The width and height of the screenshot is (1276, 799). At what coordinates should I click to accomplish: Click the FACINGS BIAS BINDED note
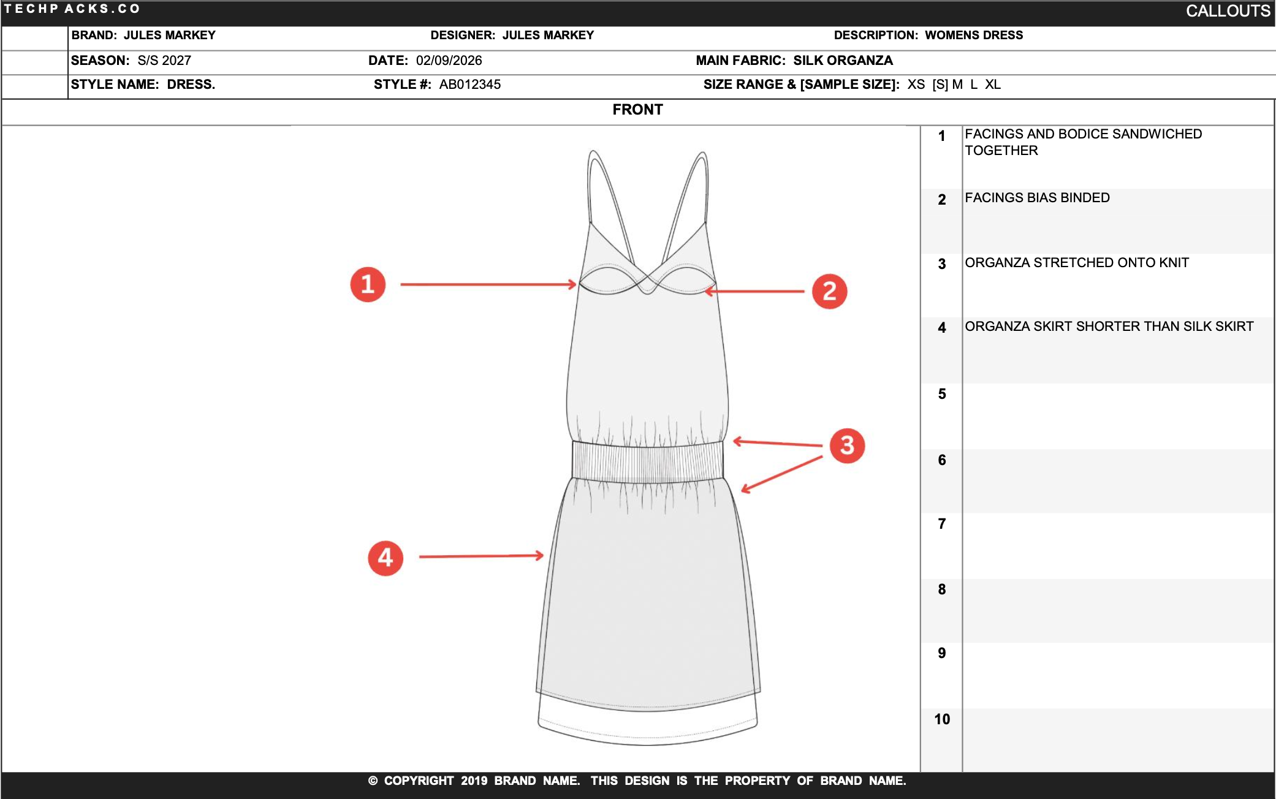(1036, 197)
